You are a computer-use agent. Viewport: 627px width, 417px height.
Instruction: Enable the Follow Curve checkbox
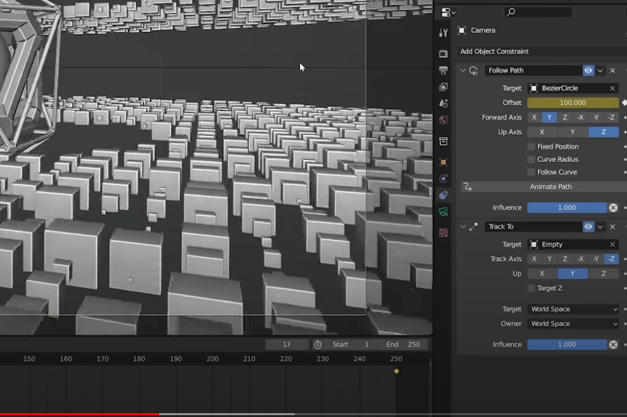pyautogui.click(x=531, y=172)
